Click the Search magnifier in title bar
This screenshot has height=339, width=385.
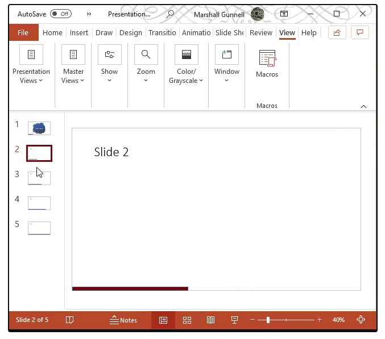170,14
